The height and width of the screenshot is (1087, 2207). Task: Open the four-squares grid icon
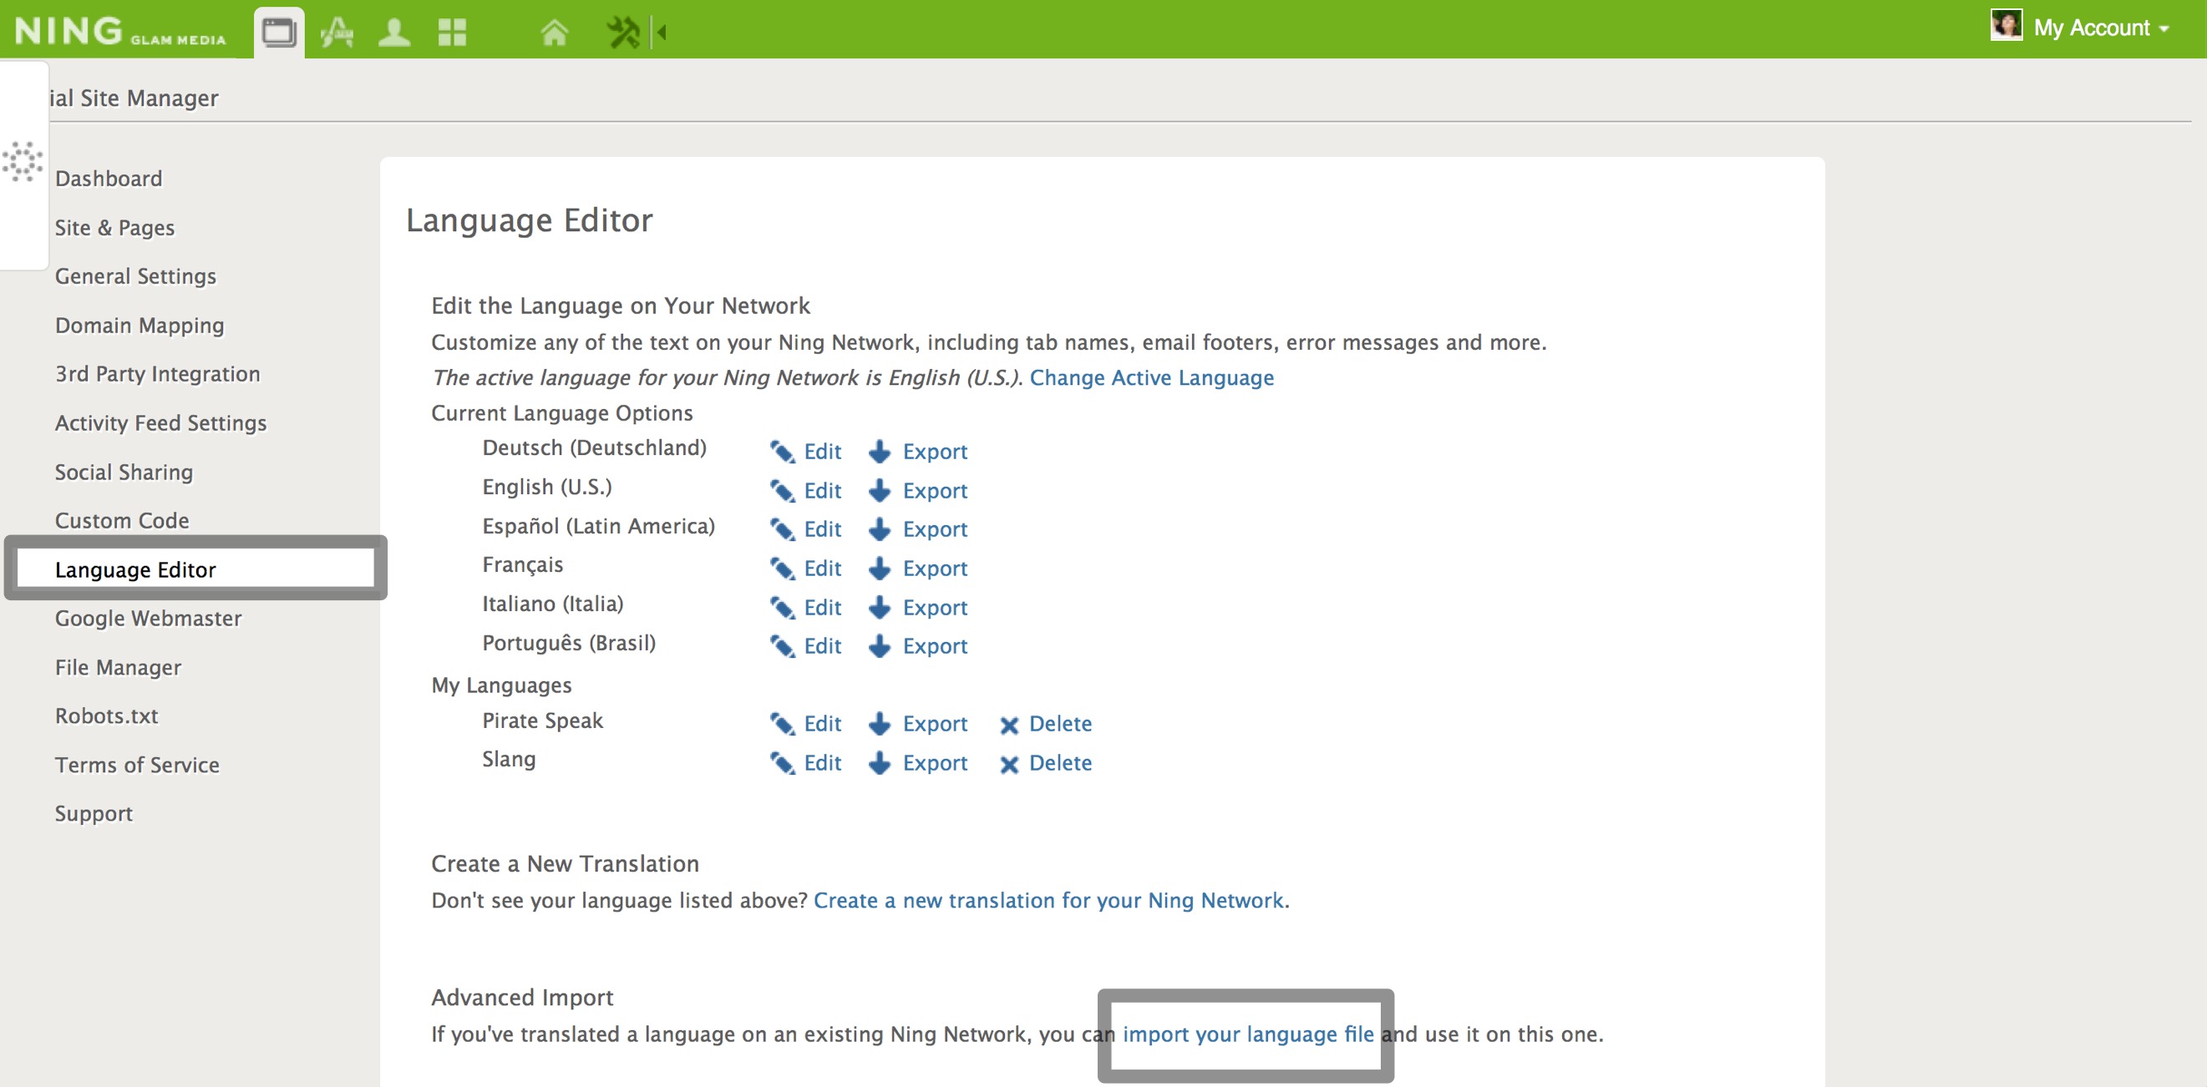452,33
